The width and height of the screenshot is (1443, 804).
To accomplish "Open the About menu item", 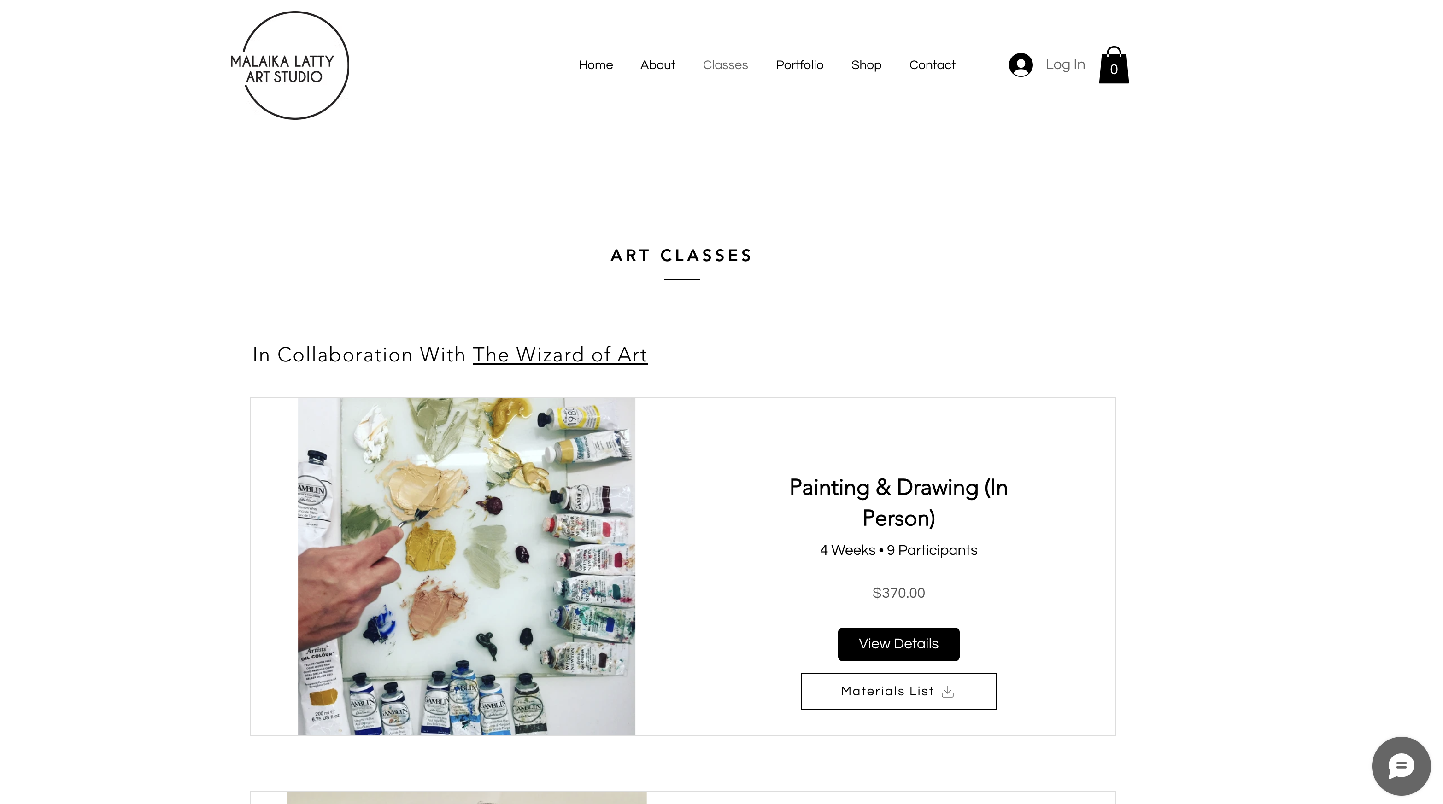I will [x=657, y=65].
